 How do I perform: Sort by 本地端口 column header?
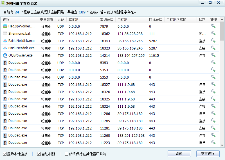coord(107,20)
